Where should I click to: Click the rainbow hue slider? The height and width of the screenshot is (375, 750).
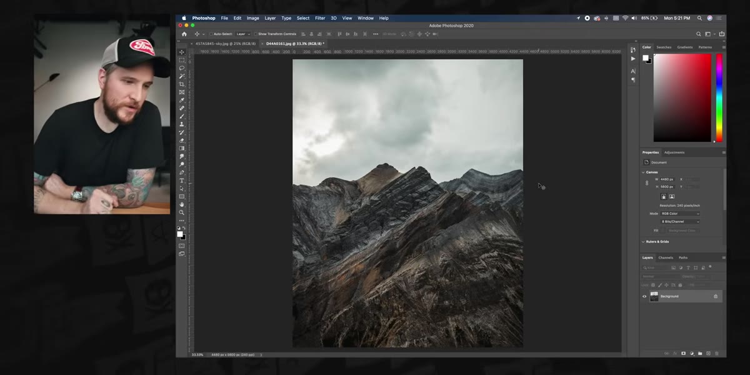pos(719,97)
